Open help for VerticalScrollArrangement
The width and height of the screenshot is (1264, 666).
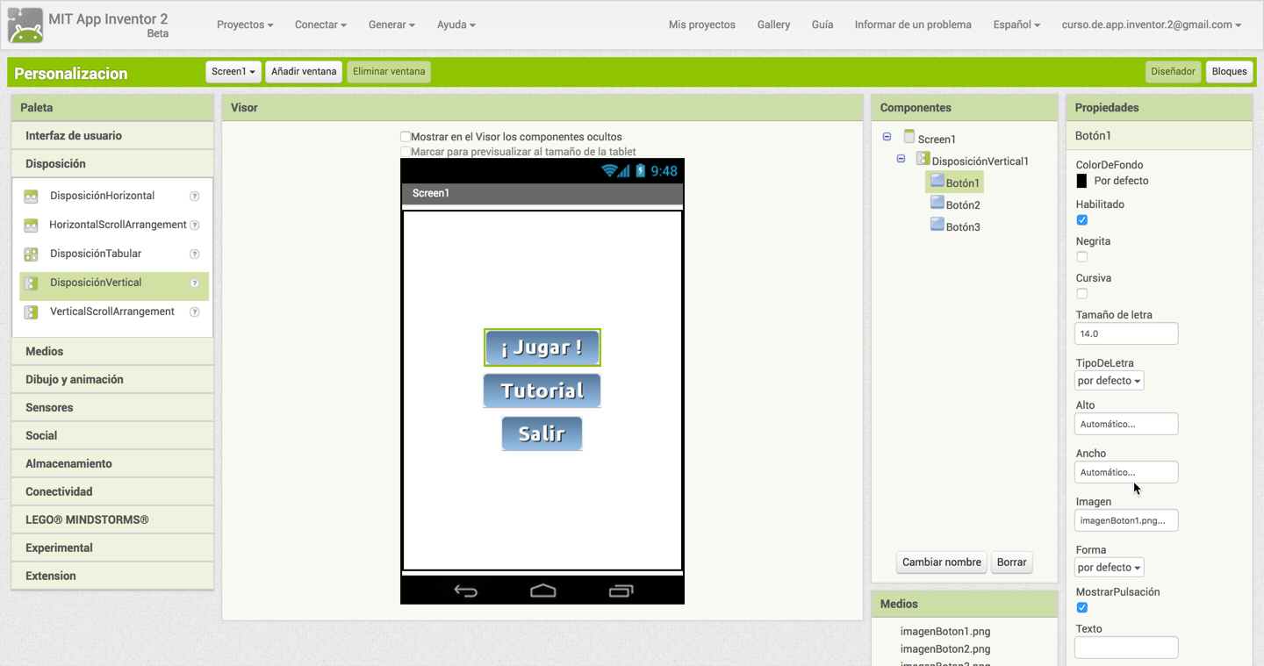(x=195, y=312)
